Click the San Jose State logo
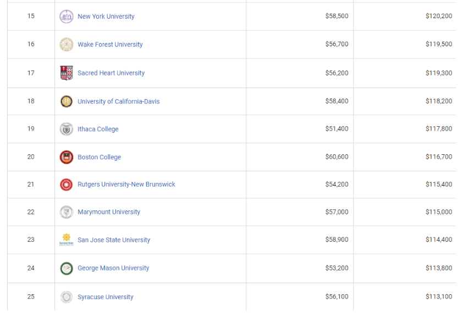 [x=67, y=240]
